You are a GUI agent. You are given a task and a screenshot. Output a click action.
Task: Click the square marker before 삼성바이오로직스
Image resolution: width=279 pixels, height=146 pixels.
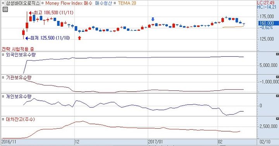[x=3, y=3]
